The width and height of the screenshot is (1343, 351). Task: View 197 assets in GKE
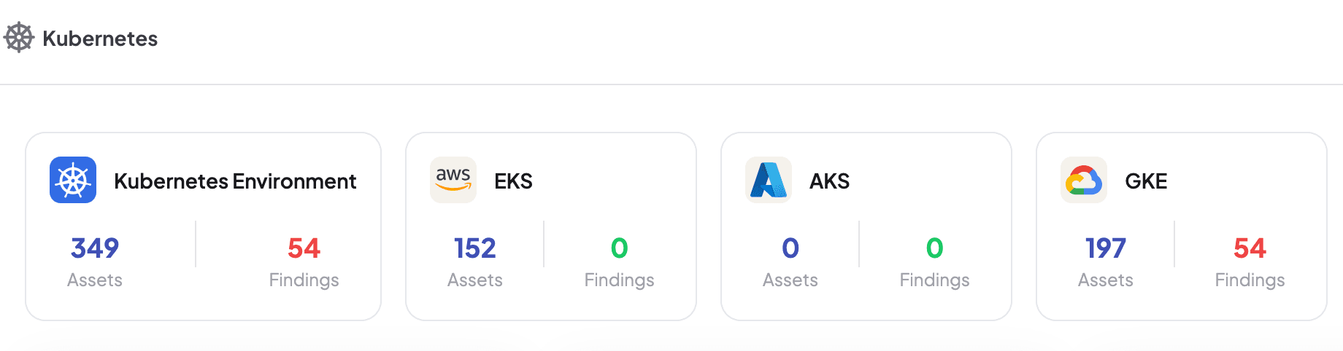pos(1106,248)
